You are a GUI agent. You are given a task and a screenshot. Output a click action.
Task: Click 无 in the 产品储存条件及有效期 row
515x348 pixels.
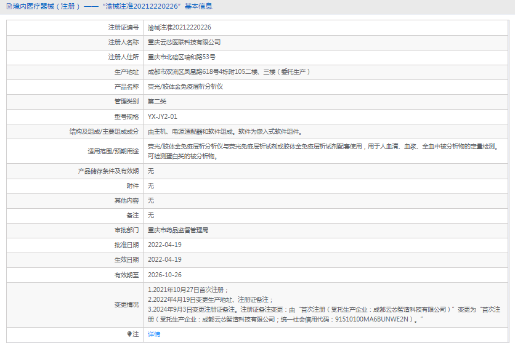pos(151,171)
